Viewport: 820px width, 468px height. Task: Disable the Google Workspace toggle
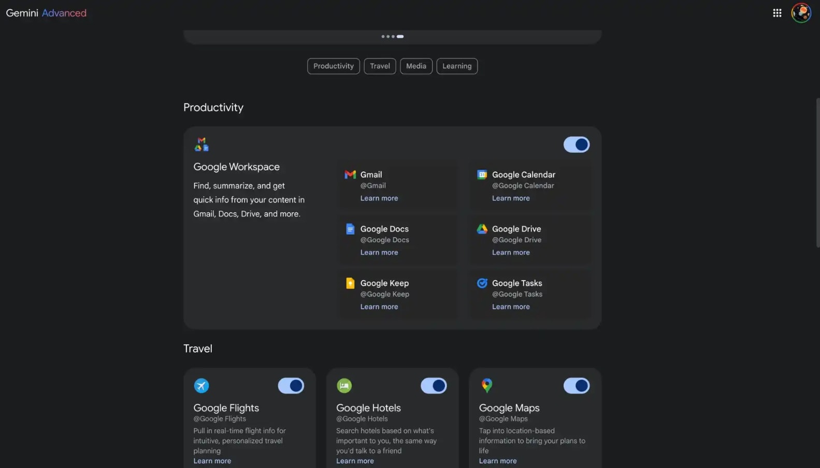click(576, 144)
